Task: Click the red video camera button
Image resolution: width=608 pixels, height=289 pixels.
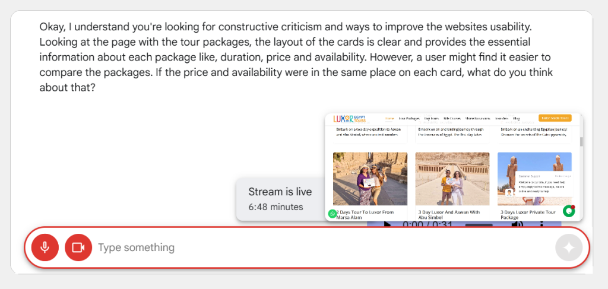Action: (78, 247)
